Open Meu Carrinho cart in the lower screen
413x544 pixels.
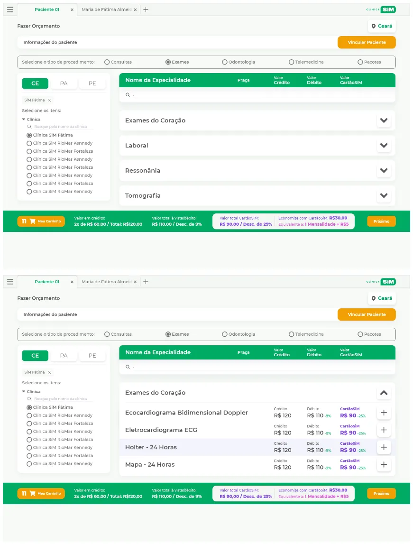(x=41, y=493)
